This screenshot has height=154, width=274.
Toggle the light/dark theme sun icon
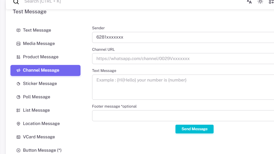pos(260,1)
